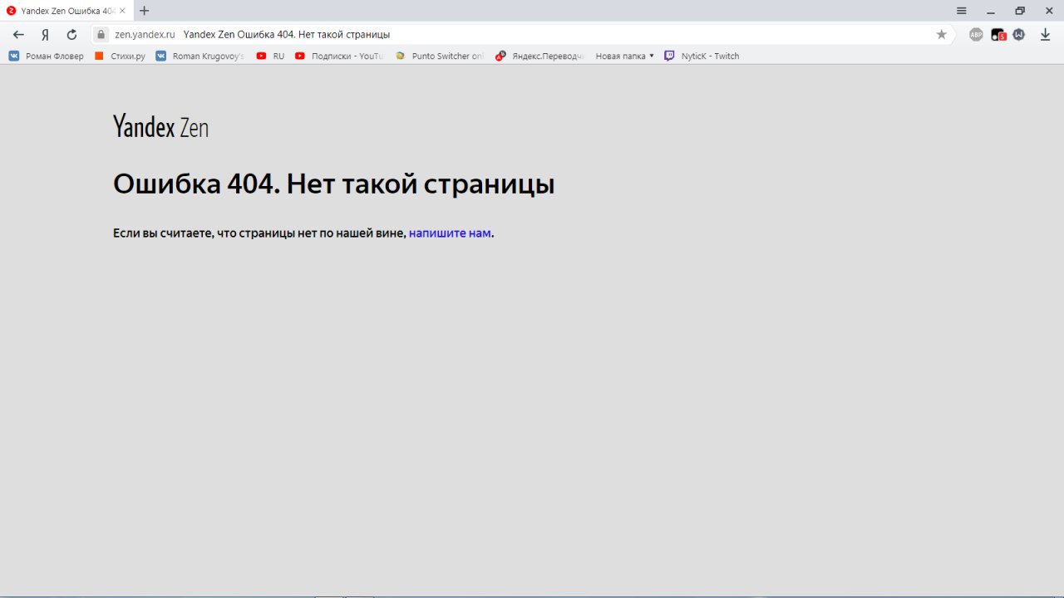Reload the current page
Viewport: 1064px width, 598px height.
tap(71, 35)
